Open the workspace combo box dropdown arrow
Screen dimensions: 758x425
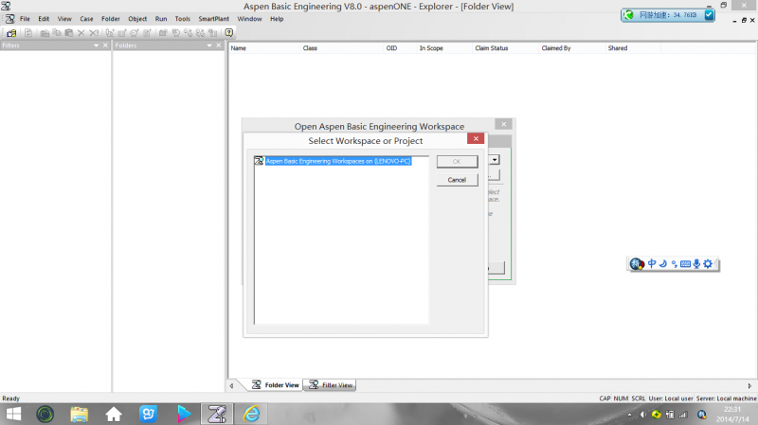click(x=495, y=160)
